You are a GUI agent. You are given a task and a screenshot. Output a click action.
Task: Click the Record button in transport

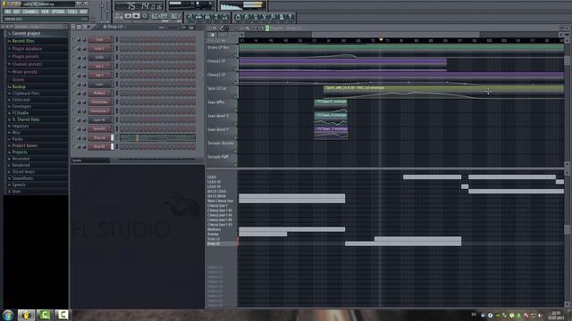tap(145, 16)
